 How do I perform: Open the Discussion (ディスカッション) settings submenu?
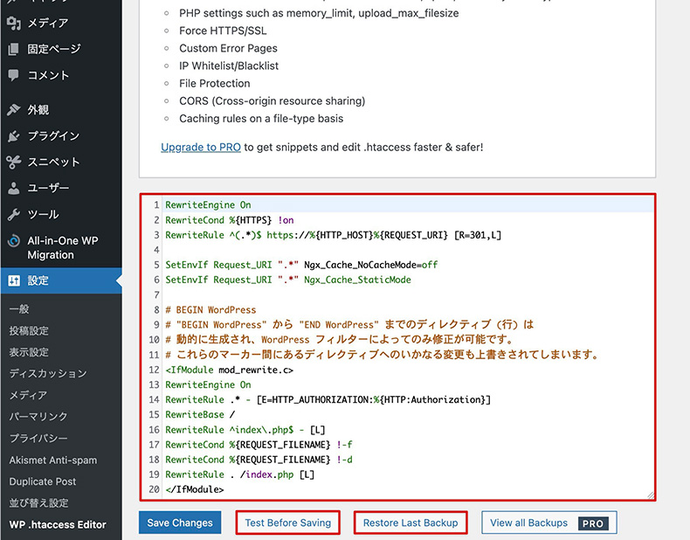pyautogui.click(x=48, y=374)
